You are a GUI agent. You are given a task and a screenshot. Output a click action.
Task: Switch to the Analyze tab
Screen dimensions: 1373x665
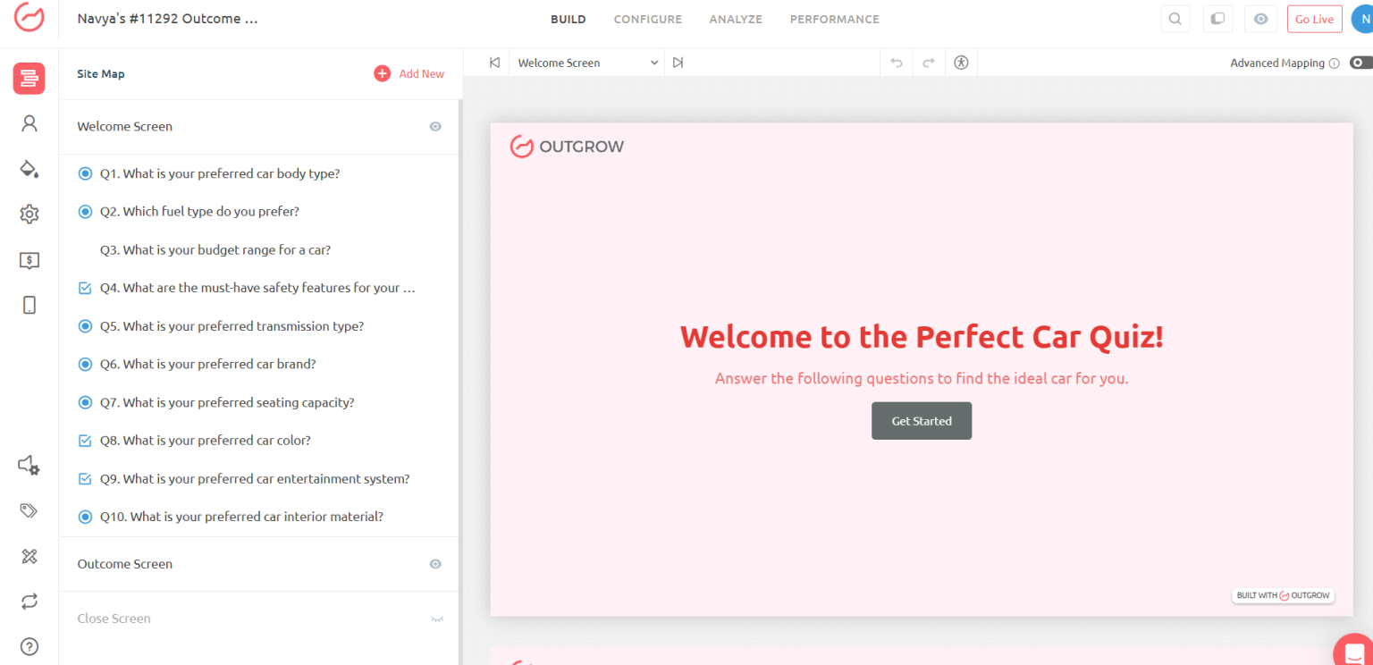pyautogui.click(x=736, y=19)
